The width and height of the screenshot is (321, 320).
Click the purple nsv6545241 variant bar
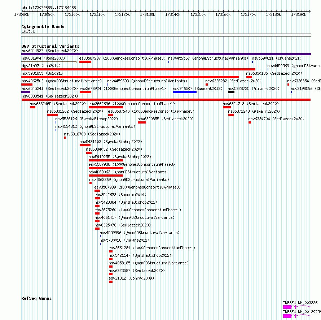click(x=26, y=92)
